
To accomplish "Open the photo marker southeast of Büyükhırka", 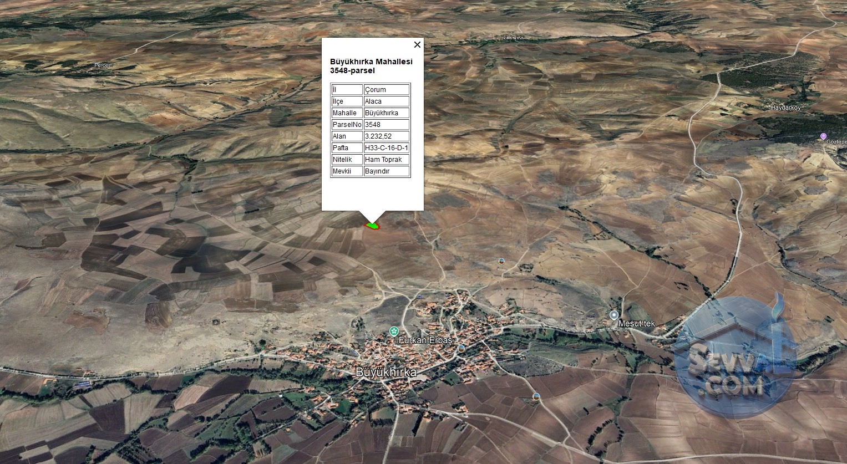I will tap(536, 396).
